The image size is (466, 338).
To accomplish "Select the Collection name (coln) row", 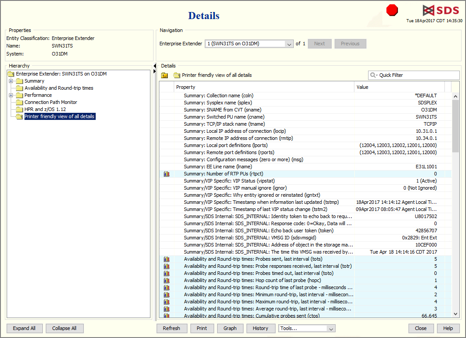I will (x=305, y=95).
